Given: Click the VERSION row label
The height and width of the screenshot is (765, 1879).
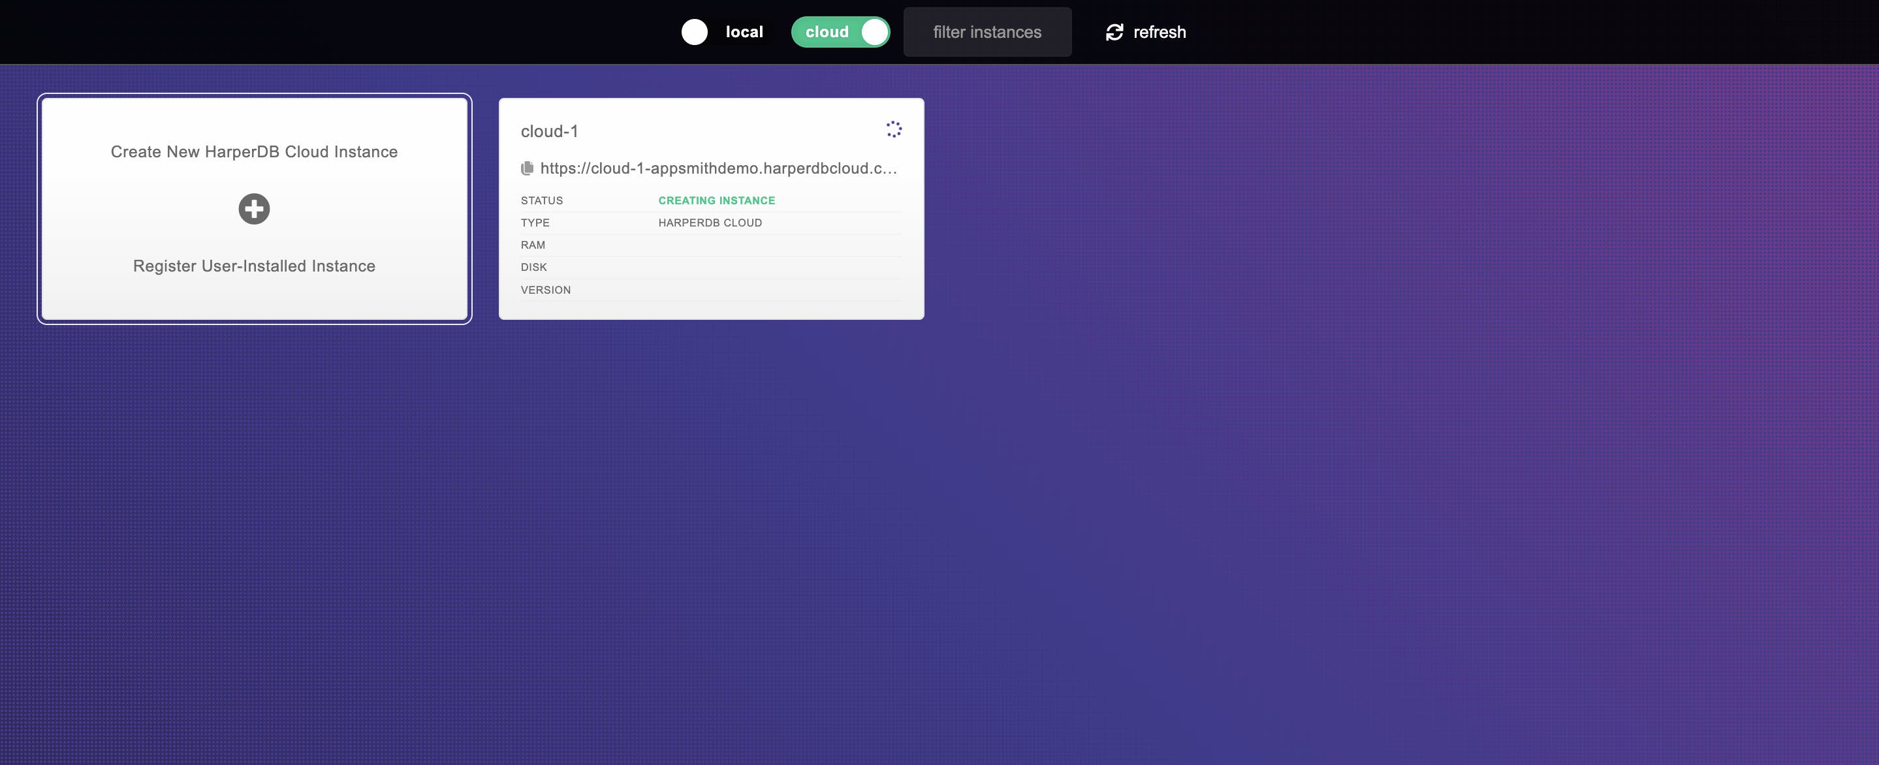Looking at the screenshot, I should 546,290.
